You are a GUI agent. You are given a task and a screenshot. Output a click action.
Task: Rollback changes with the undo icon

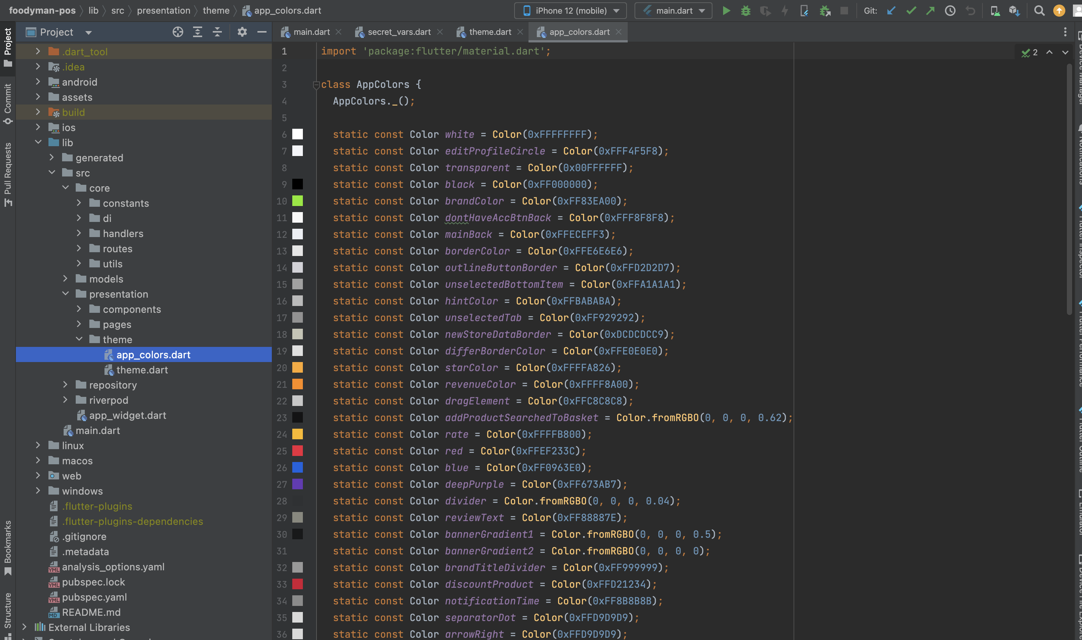[970, 11]
